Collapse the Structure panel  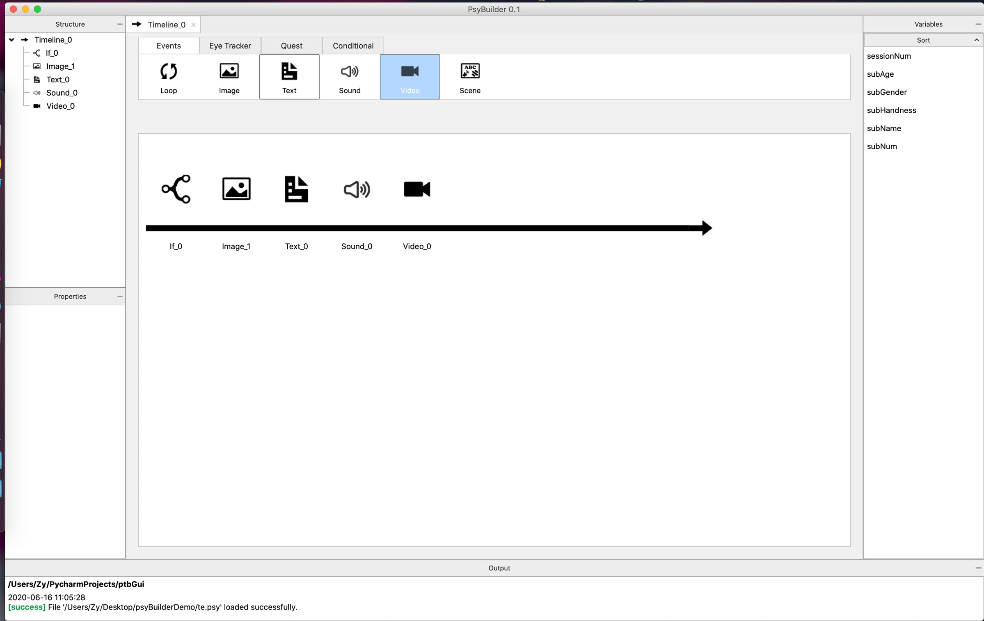119,24
